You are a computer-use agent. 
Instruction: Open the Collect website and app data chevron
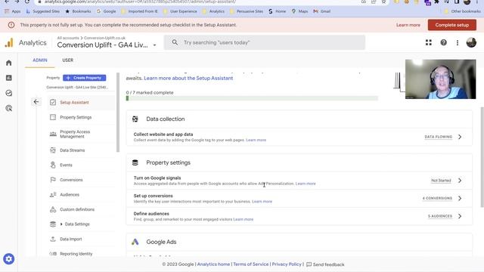click(460, 137)
